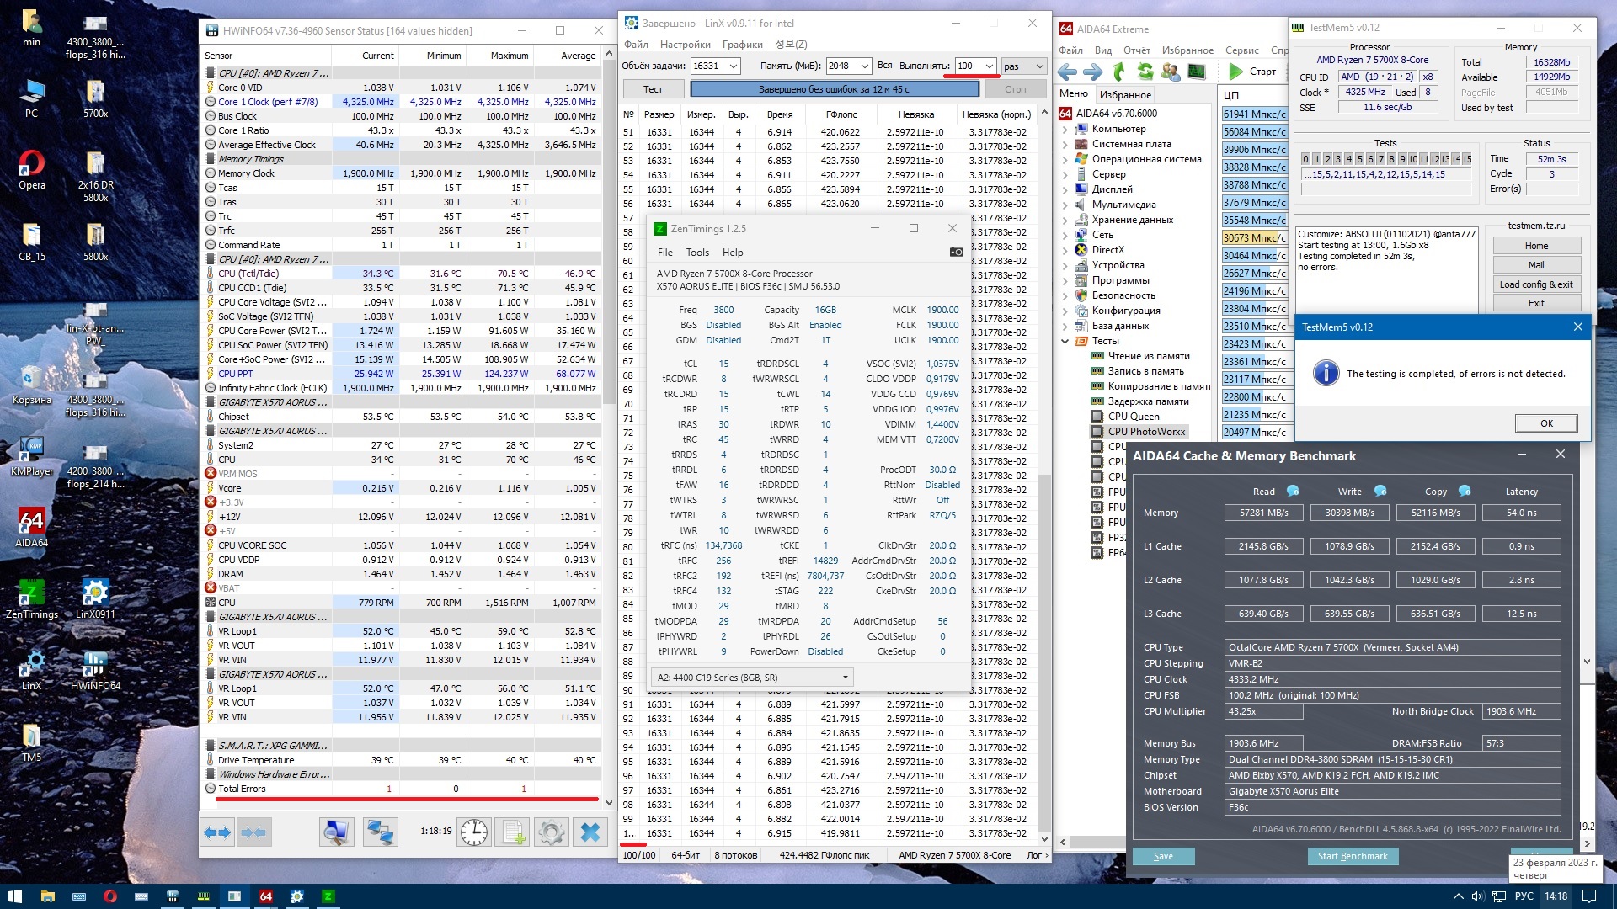Collapse Тесты node in AIDA64 tree
The width and height of the screenshot is (1617, 909).
click(1065, 342)
